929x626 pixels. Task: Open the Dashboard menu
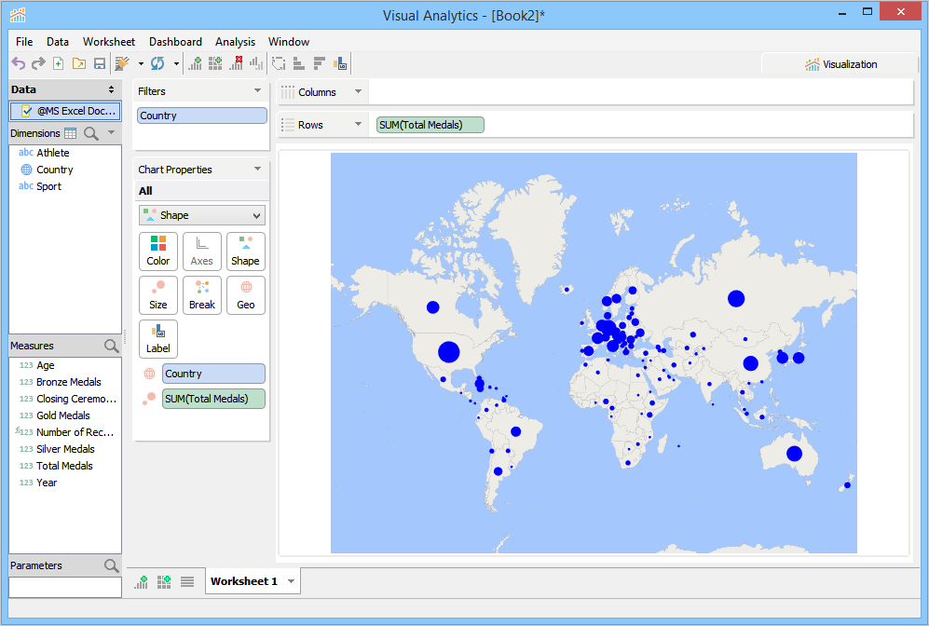coord(175,42)
